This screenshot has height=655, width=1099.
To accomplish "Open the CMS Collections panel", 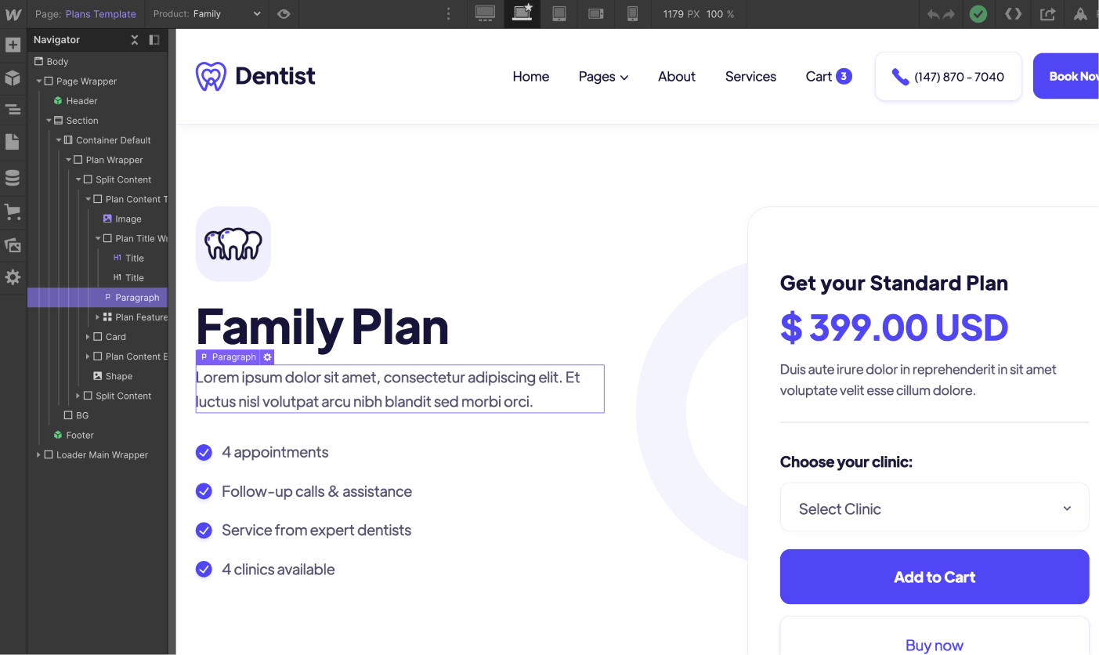I will coord(13,177).
